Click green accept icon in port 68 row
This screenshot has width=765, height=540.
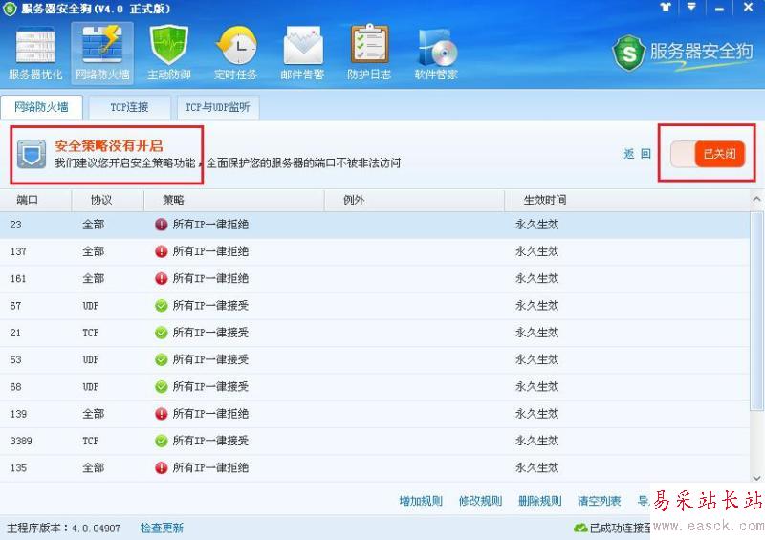click(x=161, y=387)
